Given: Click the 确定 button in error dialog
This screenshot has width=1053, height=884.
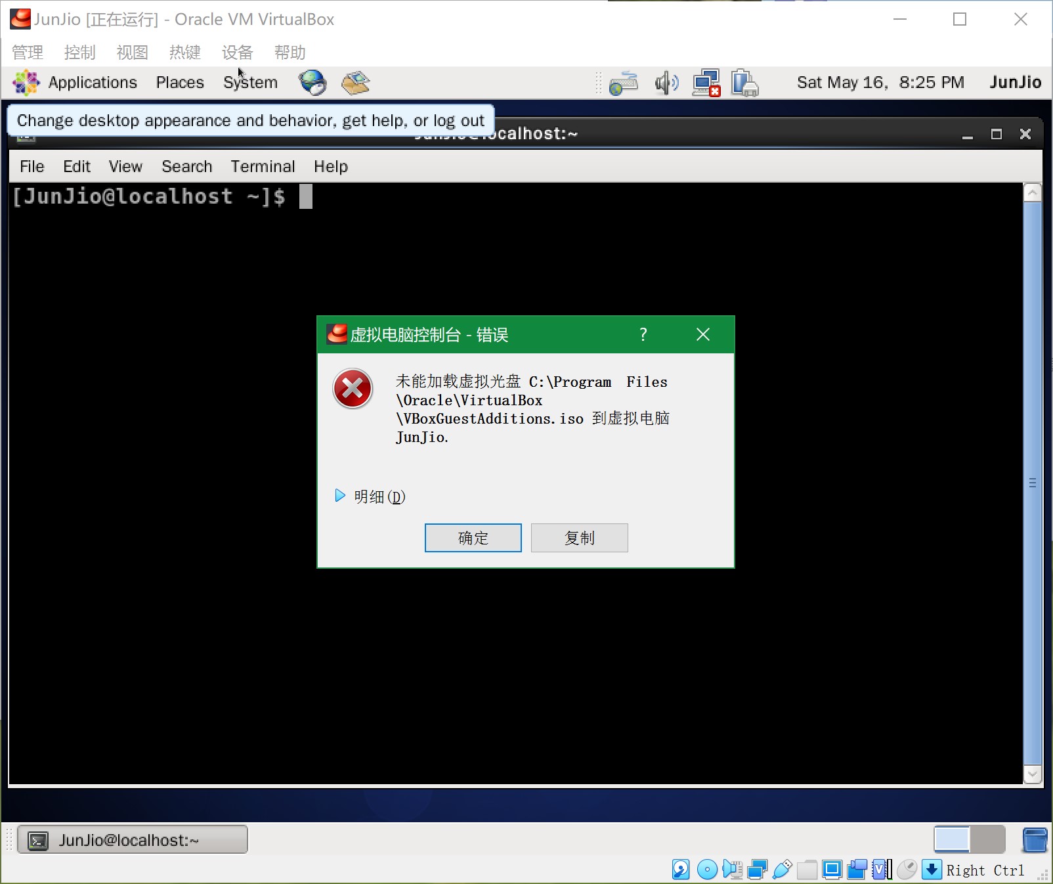Looking at the screenshot, I should coord(473,538).
